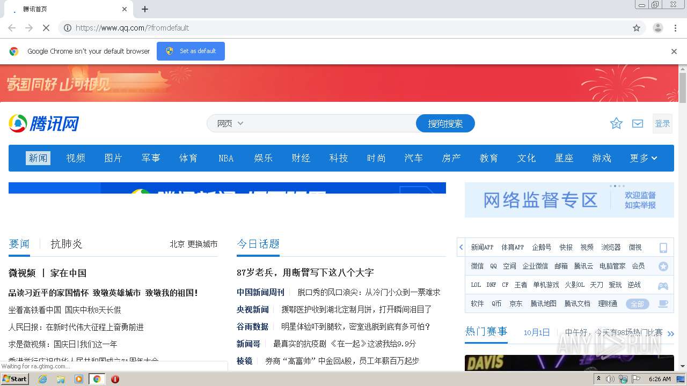Select the star badge icon in app panel
Image resolution: width=687 pixels, height=386 pixels.
[x=663, y=266]
